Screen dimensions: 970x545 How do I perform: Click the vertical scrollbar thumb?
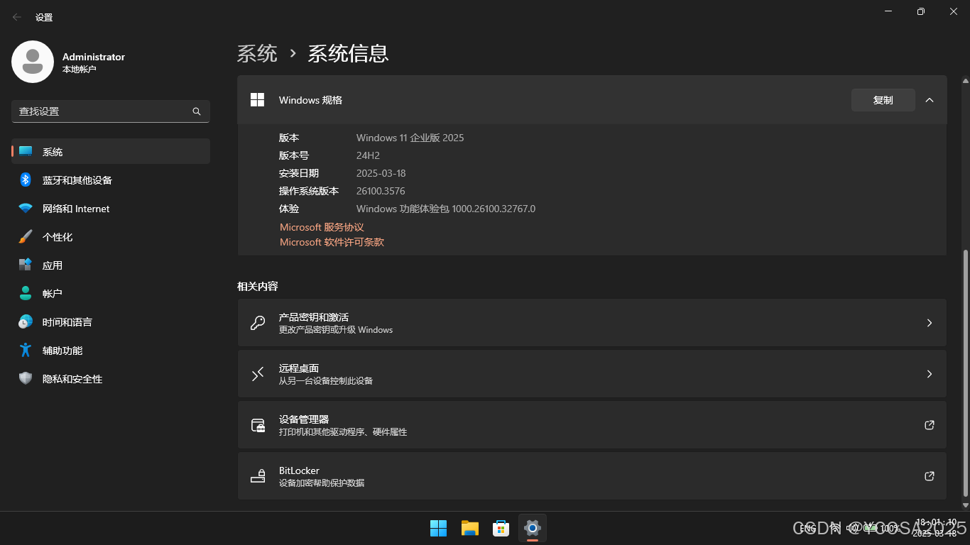click(x=965, y=373)
